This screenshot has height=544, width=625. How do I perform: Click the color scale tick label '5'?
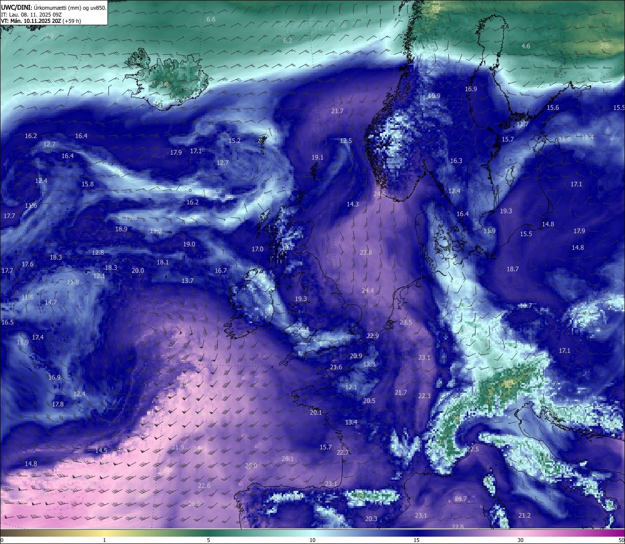(208, 540)
